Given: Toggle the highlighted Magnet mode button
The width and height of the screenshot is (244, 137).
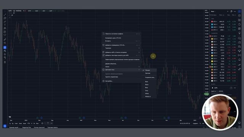Looking at the screenshot, I should [x=5, y=47].
